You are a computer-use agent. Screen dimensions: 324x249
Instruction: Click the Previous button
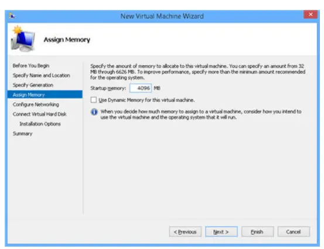click(185, 232)
